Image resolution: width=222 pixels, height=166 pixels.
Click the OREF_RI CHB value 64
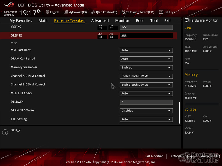[113, 37]
